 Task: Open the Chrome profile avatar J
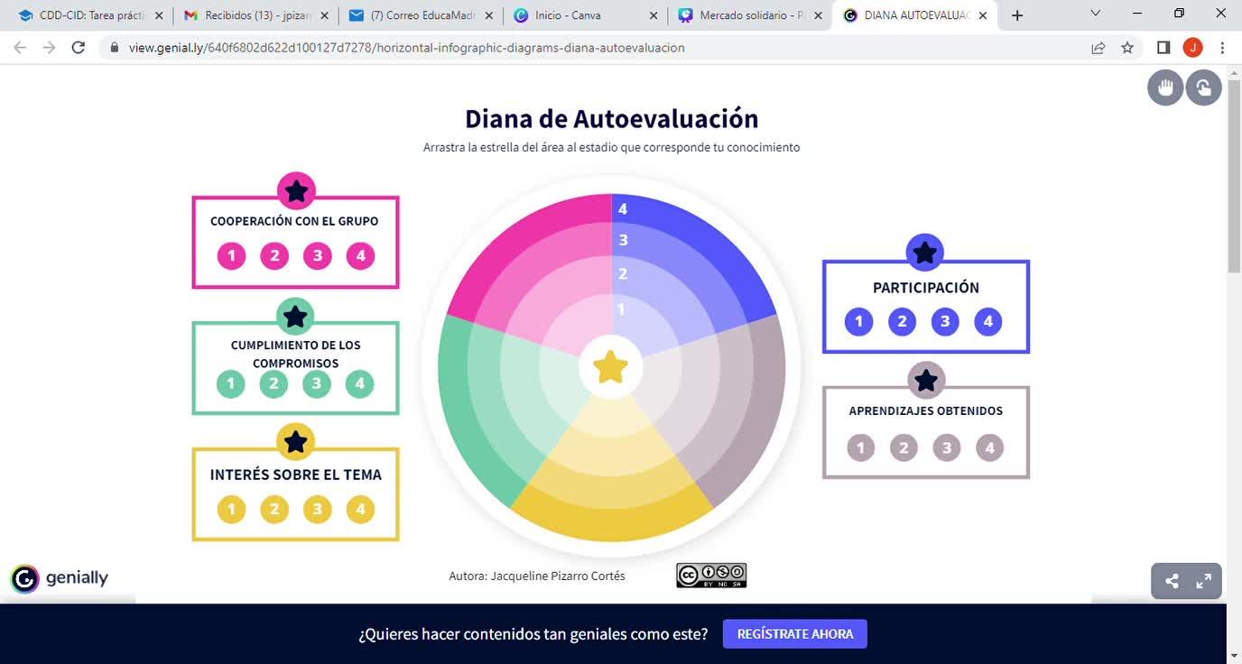[x=1193, y=48]
